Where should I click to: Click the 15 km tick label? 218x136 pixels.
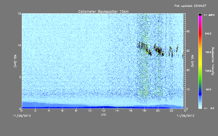[x=19, y=14]
